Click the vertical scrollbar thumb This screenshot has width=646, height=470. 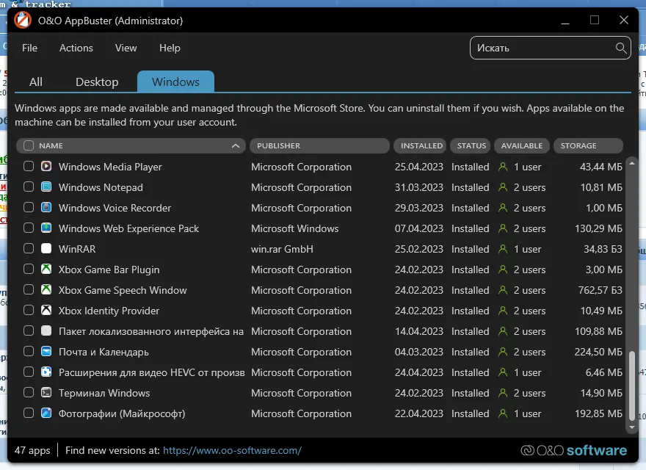pyautogui.click(x=631, y=386)
